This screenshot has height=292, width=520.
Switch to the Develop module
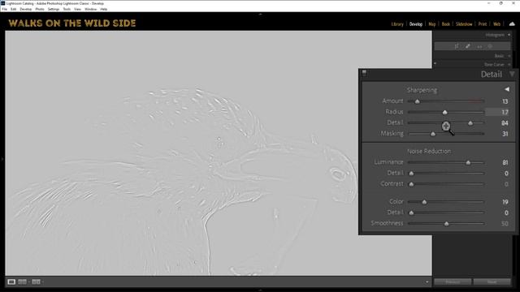pyautogui.click(x=415, y=24)
